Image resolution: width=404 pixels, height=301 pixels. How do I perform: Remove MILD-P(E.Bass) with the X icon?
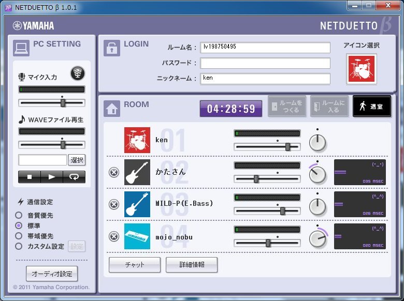pyautogui.click(x=114, y=204)
